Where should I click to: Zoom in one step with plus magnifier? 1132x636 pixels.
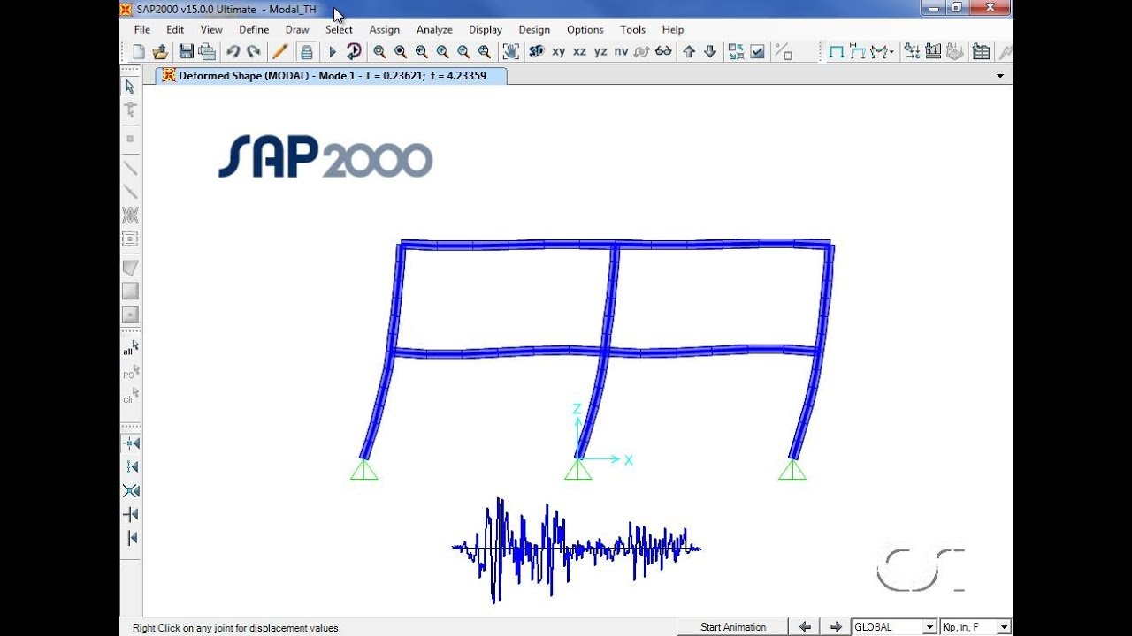point(442,52)
